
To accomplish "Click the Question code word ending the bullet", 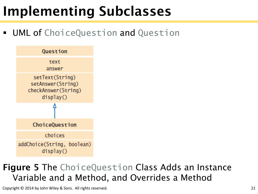I will click(159, 33).
